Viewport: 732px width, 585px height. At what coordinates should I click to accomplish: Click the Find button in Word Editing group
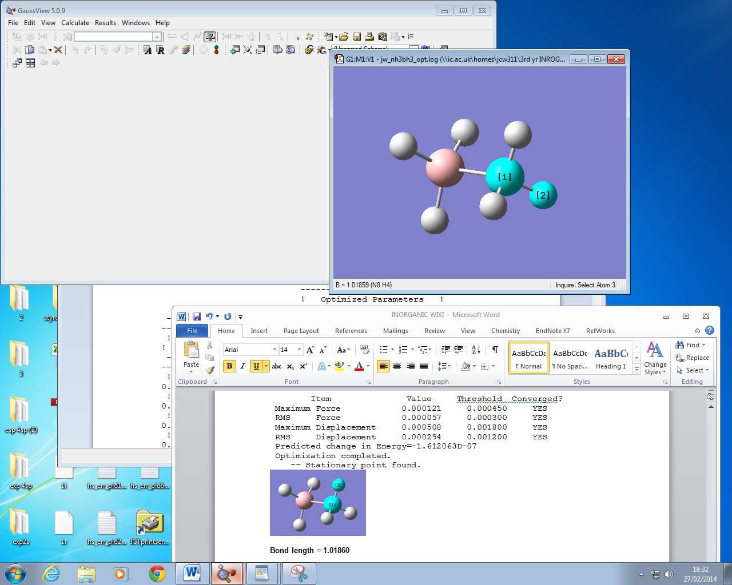point(690,345)
